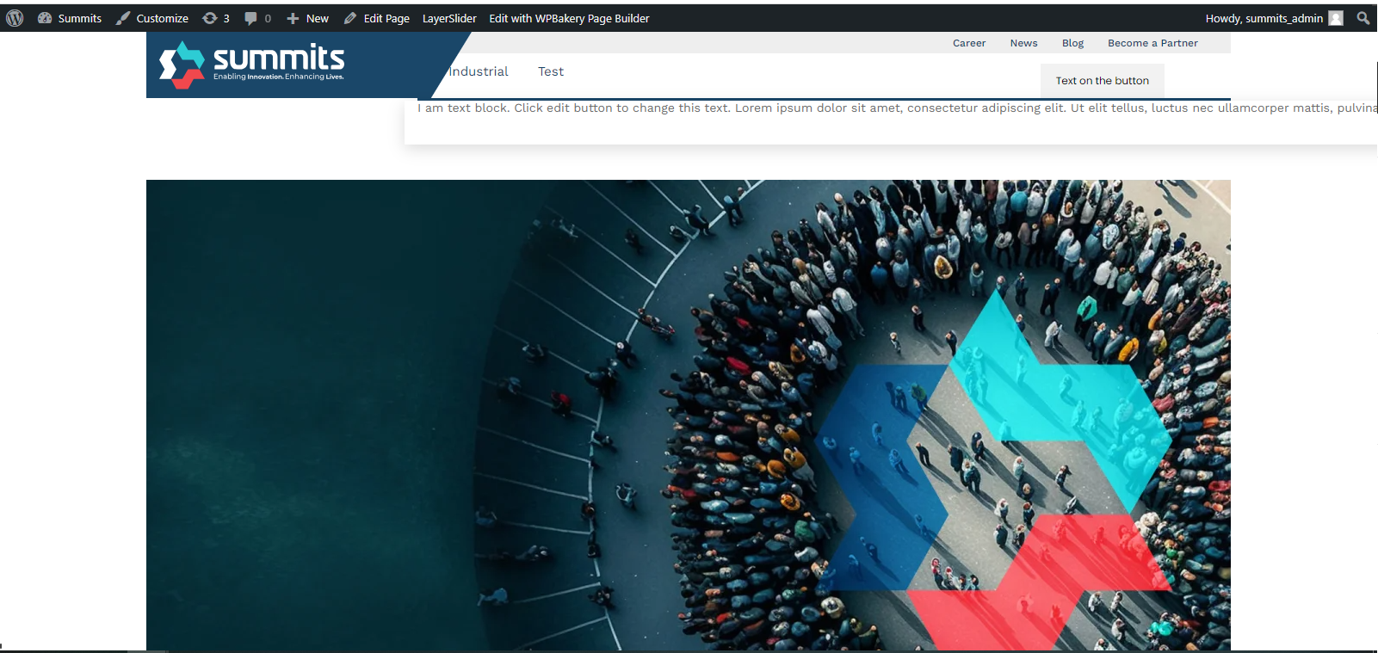Viewport: 1378px width, 653px height.
Task: Click the Customize paintbrush icon
Action: (x=123, y=18)
